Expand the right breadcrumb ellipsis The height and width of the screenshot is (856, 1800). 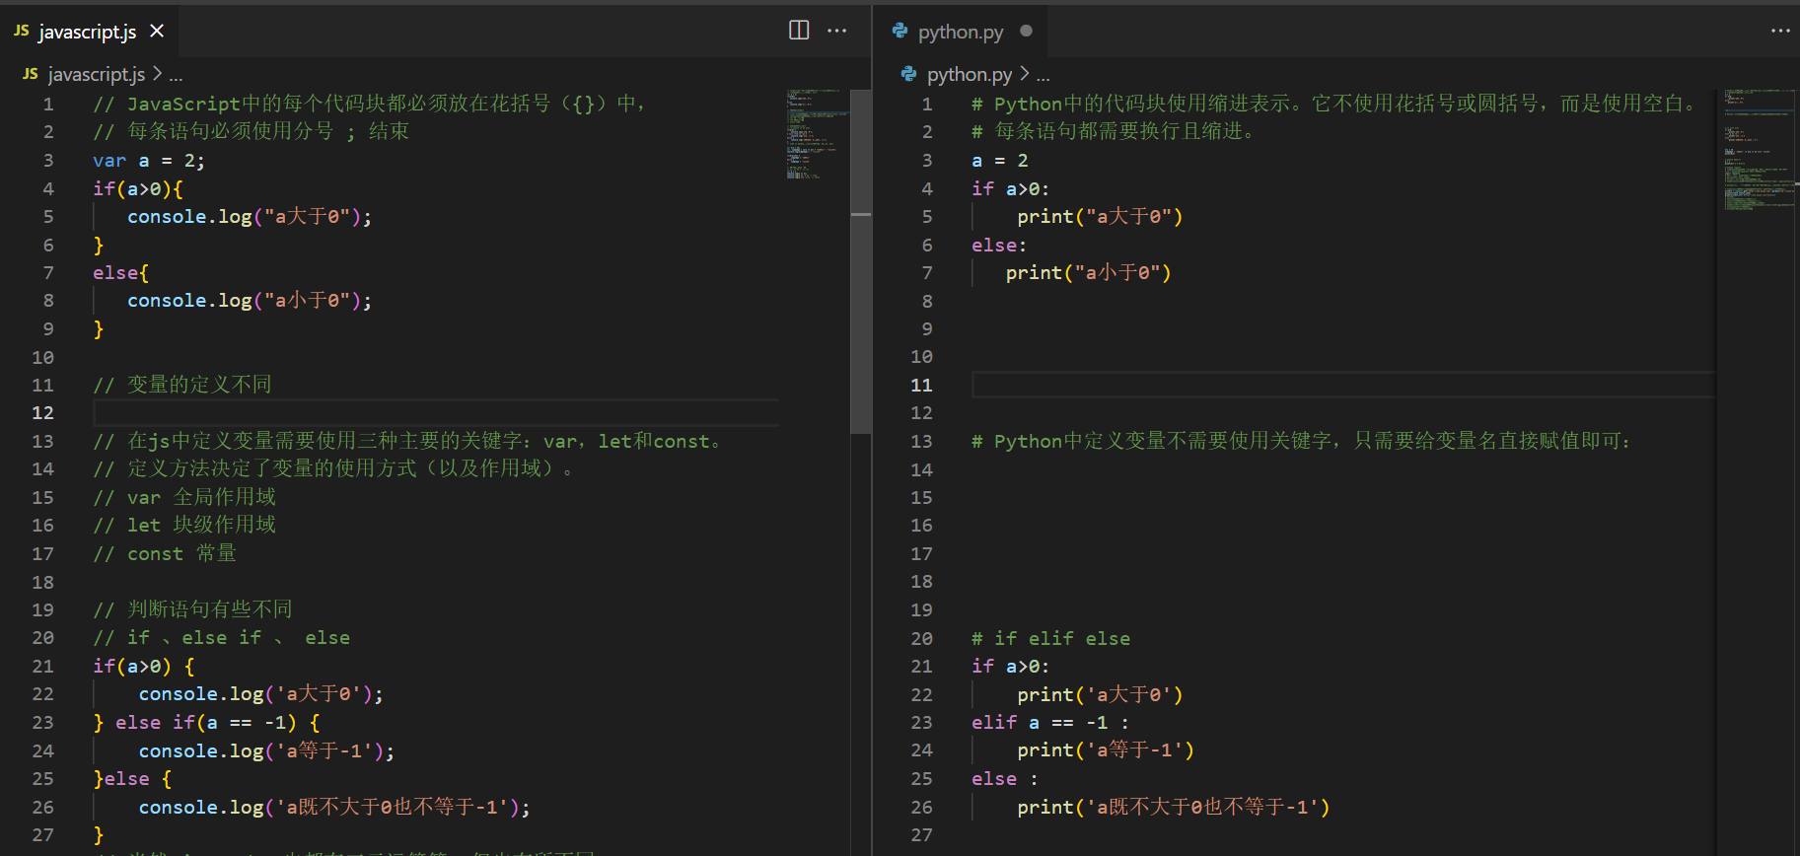coord(1044,75)
